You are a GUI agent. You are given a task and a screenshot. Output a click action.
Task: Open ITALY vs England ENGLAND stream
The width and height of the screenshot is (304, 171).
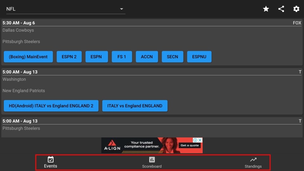[135, 106]
